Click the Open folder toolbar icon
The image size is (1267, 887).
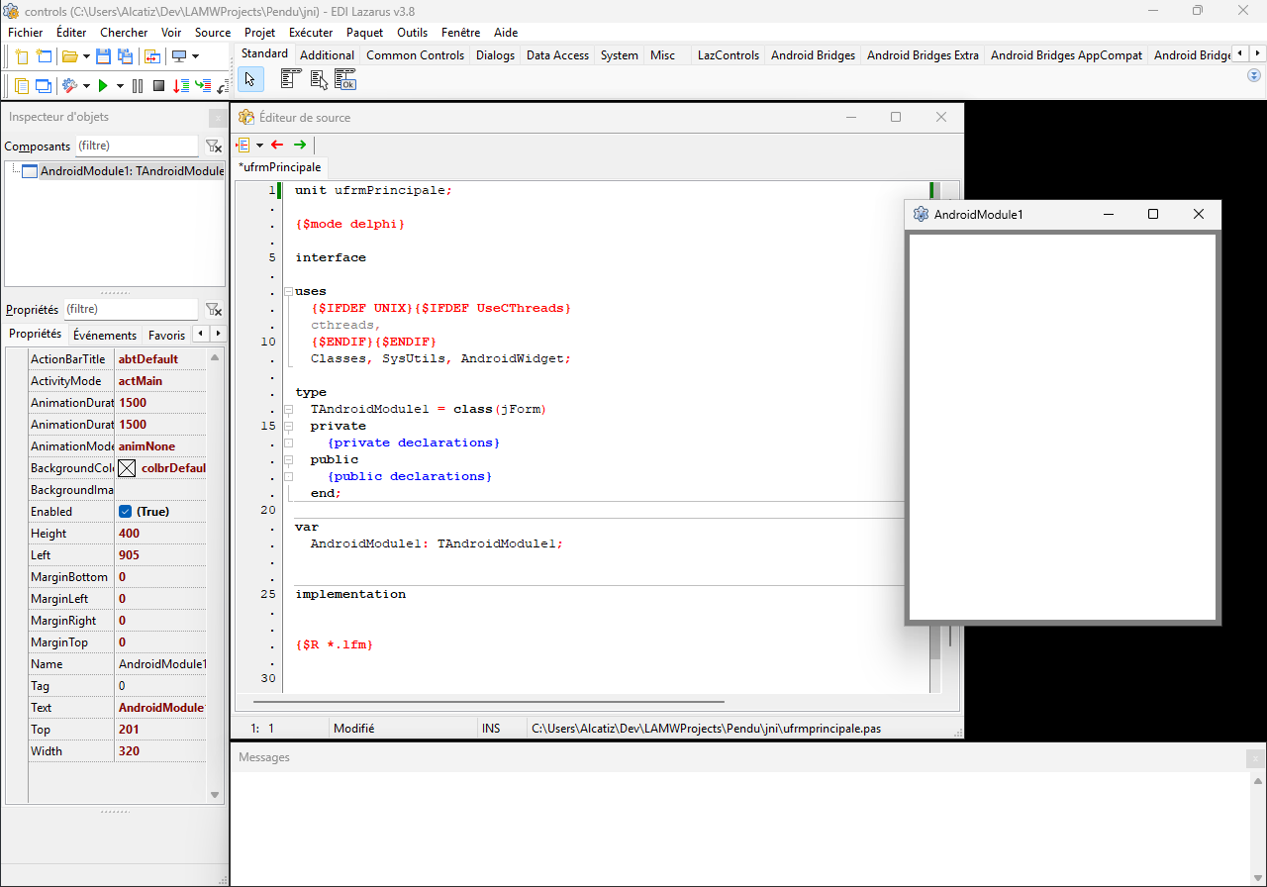(x=69, y=56)
